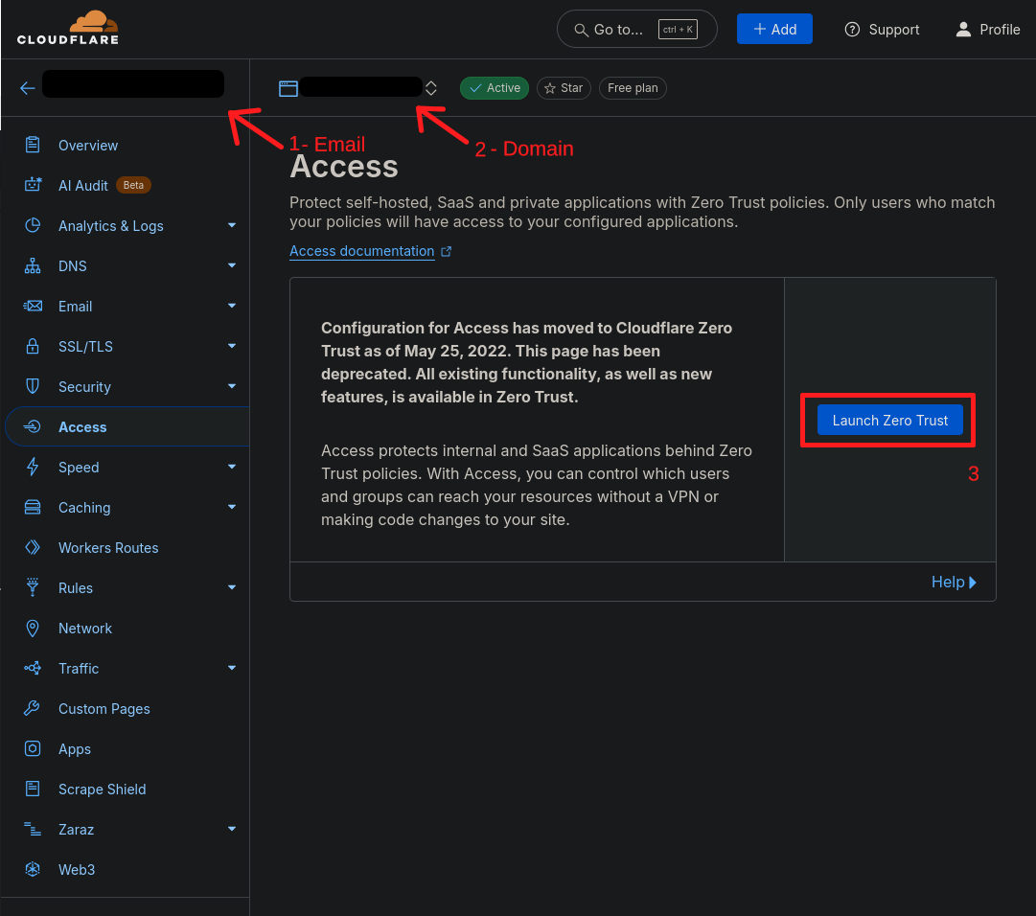
Task: Click the Security shield icon
Action: [33, 386]
